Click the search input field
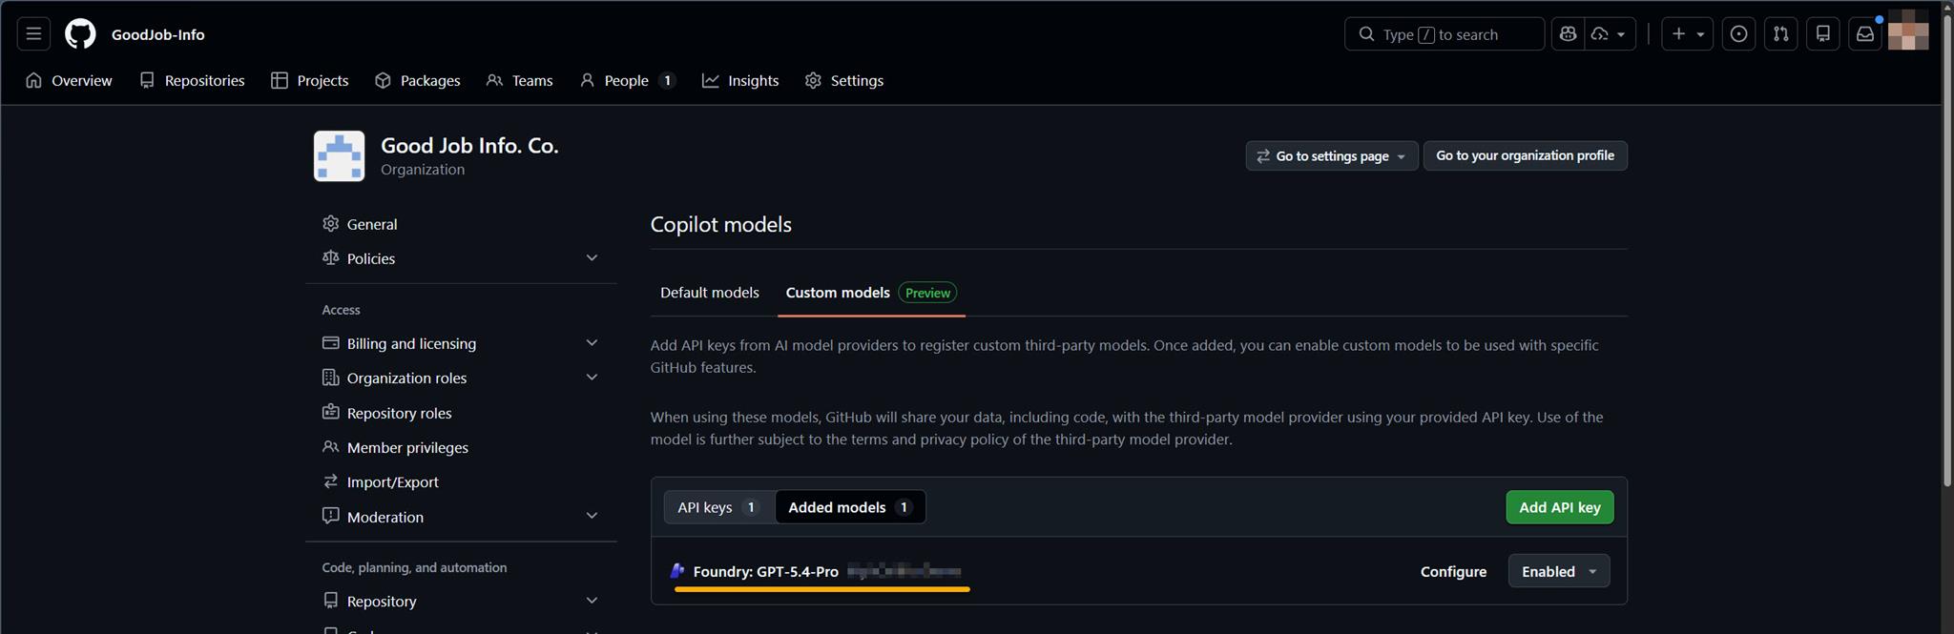The height and width of the screenshot is (634, 1954). 1445,34
